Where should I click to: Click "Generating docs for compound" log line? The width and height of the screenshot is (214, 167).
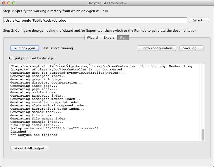click(x=68, y=73)
